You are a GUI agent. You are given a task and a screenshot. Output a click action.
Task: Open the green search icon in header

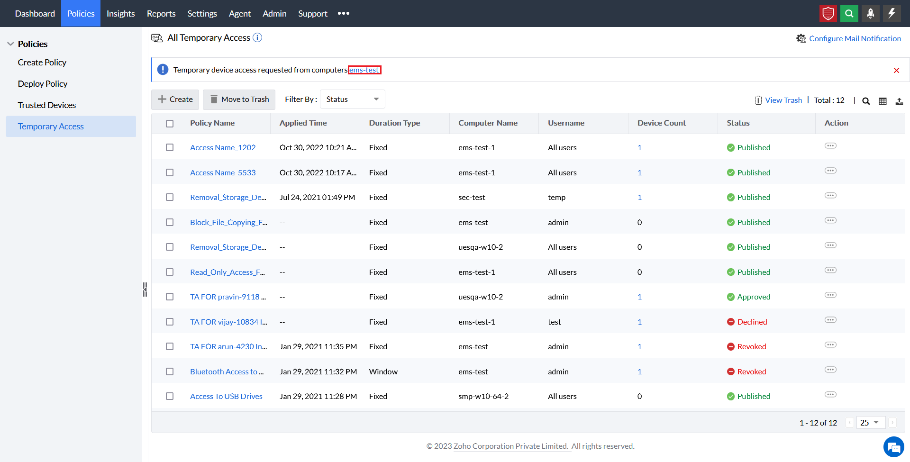coord(849,13)
